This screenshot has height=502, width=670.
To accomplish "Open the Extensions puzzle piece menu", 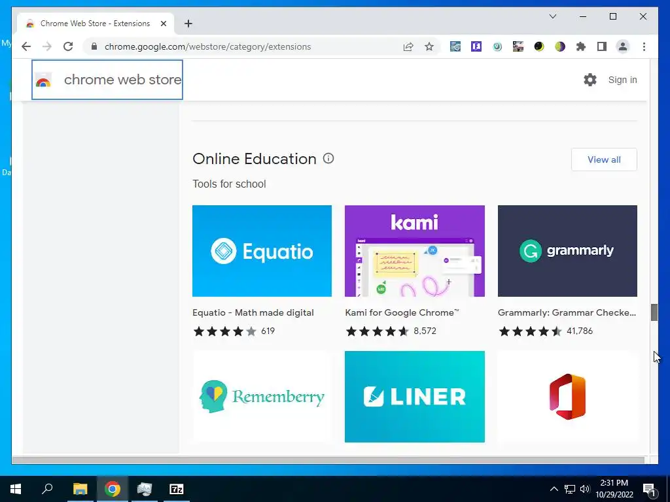I will coord(581,46).
